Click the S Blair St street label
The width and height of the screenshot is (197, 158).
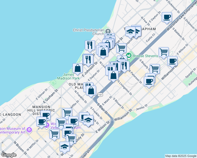(x=102, y=109)
